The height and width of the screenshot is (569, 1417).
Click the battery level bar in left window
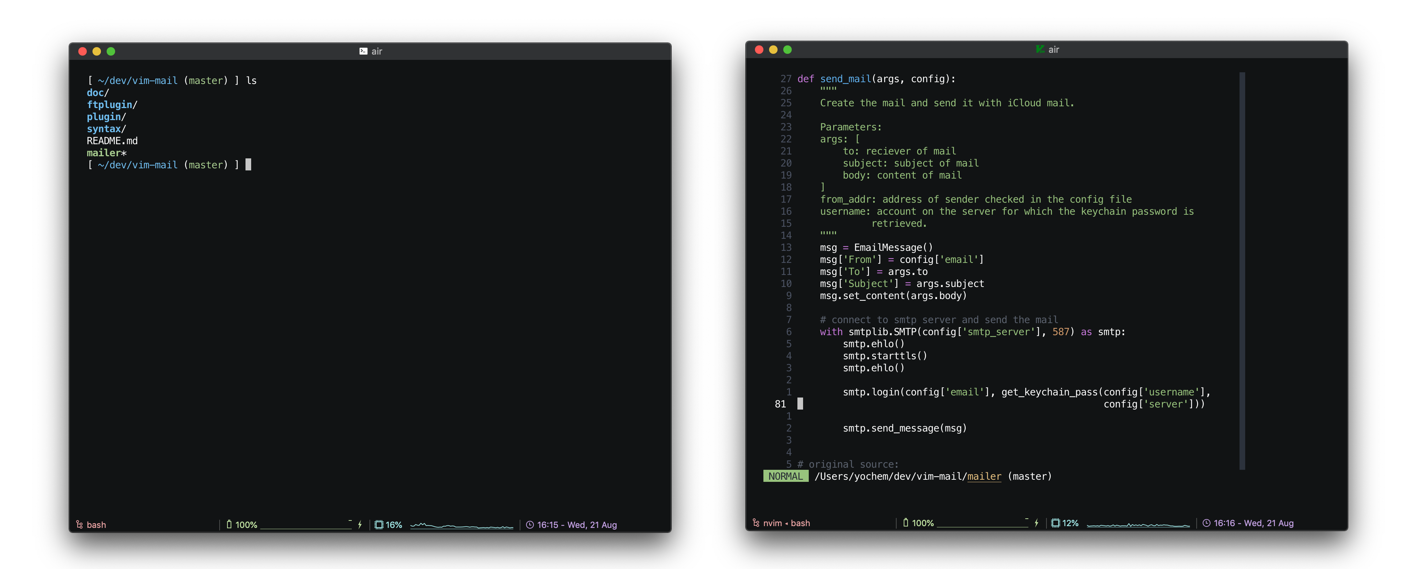click(306, 524)
